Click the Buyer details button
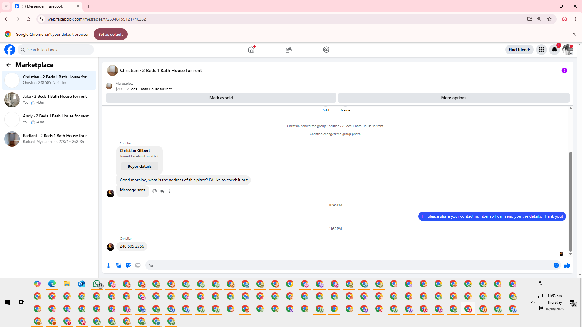582x327 pixels. pos(139,166)
